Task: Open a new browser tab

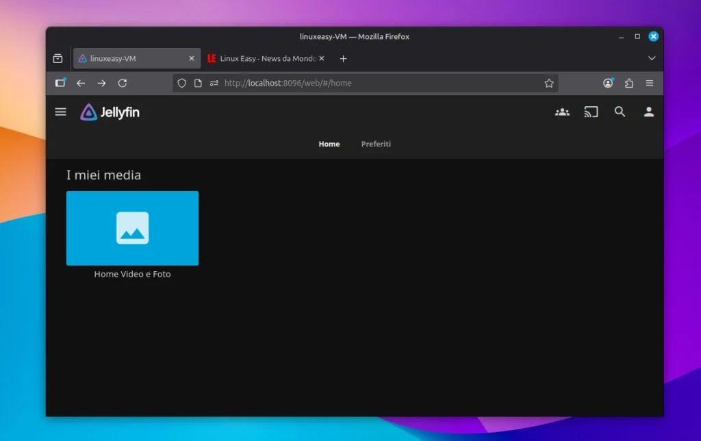Action: tap(344, 59)
